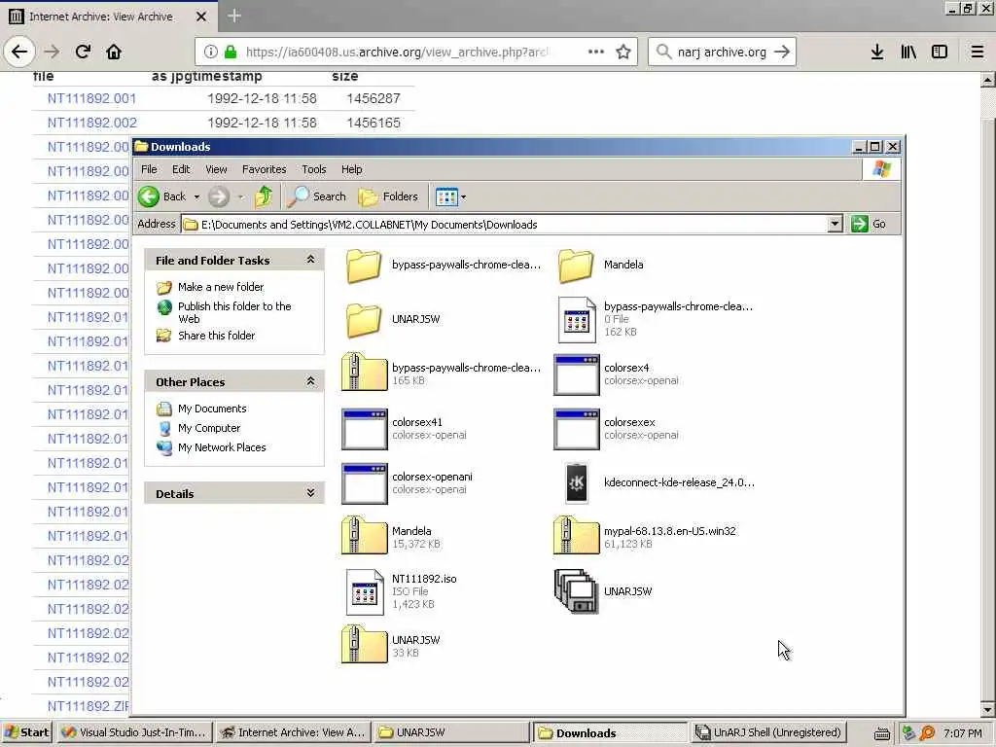This screenshot has height=747, width=996.
Task: Reload the Internet Archive page
Action: pyautogui.click(x=83, y=52)
